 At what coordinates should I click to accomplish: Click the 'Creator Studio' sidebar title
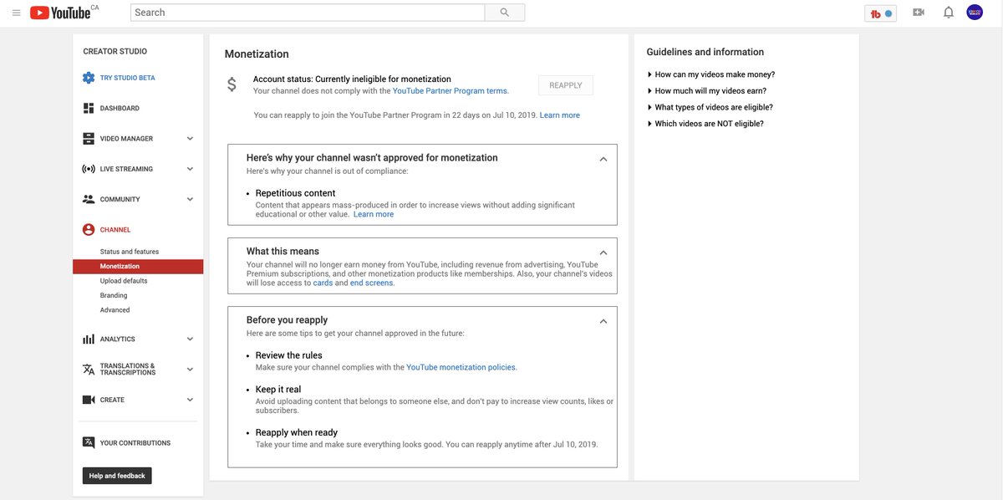tap(115, 52)
